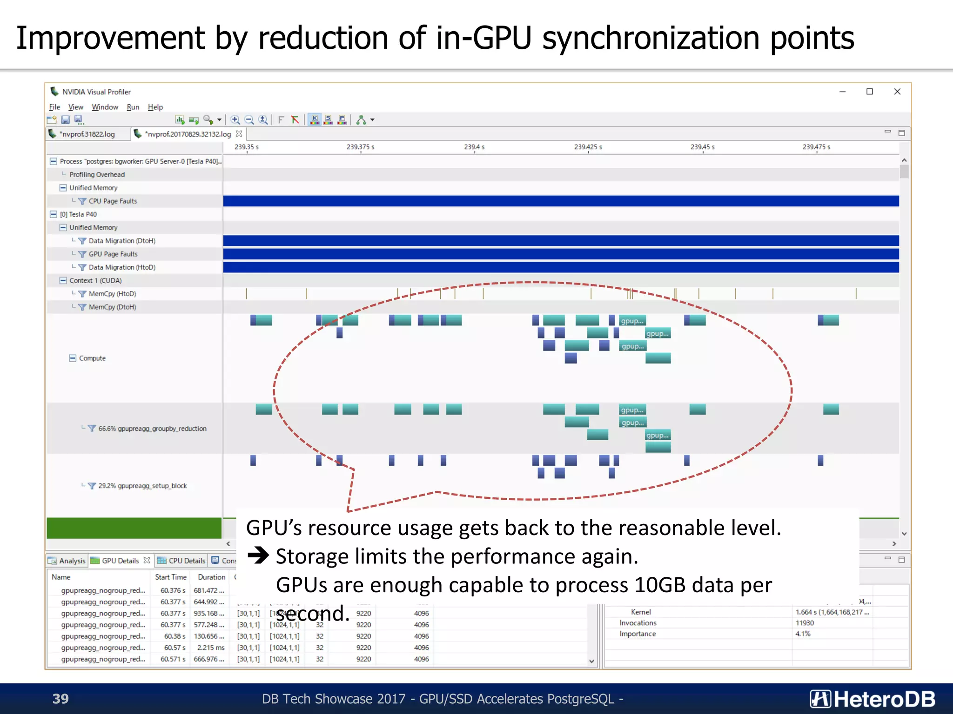Click filter icon beside CPU Page Faults

[x=82, y=201]
